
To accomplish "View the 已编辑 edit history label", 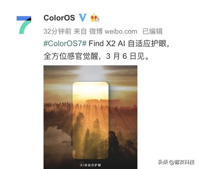I will [152, 31].
